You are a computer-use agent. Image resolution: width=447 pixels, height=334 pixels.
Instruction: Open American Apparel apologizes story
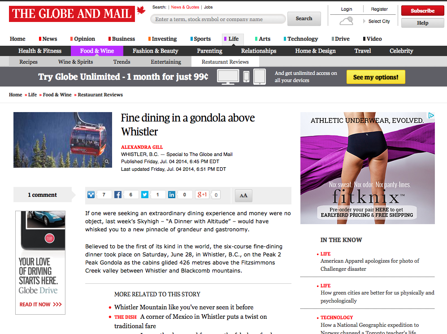coord(370,265)
